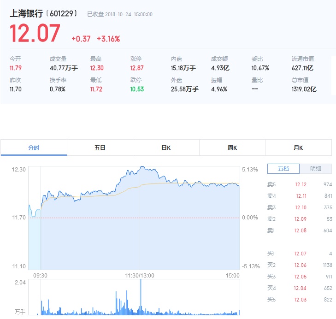Switch to the 分时 chart tab
The height and width of the screenshot is (319, 336).
coord(34,148)
